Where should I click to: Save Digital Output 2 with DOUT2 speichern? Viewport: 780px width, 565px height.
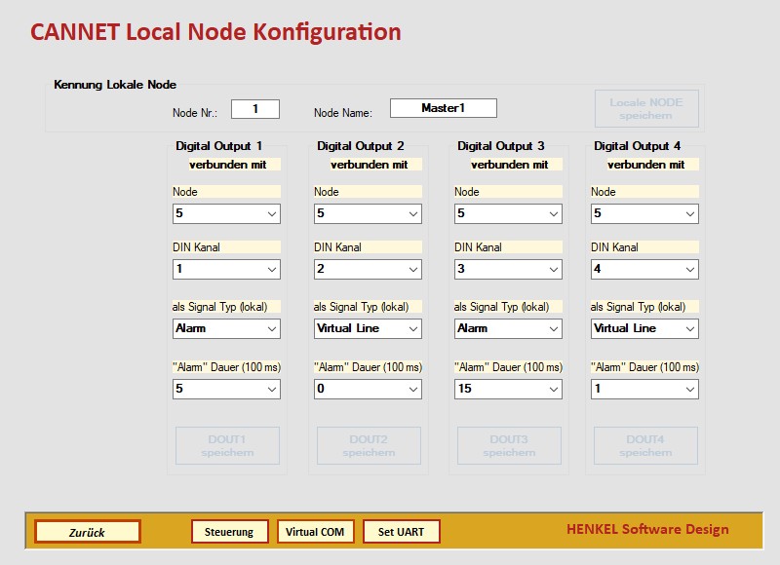[368, 445]
